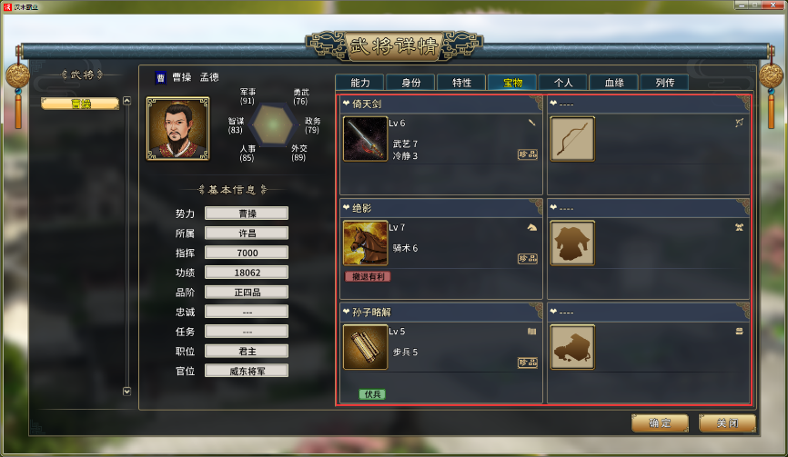Click the 孙子略解 scroll item icon

(365, 347)
